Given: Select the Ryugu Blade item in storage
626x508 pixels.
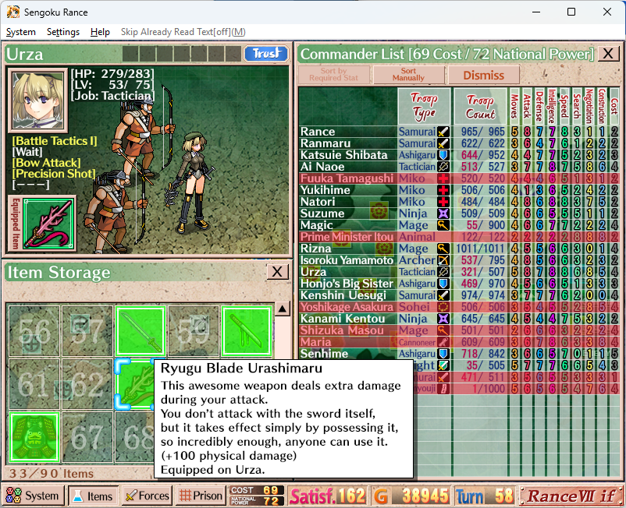Looking at the screenshot, I should [x=134, y=384].
